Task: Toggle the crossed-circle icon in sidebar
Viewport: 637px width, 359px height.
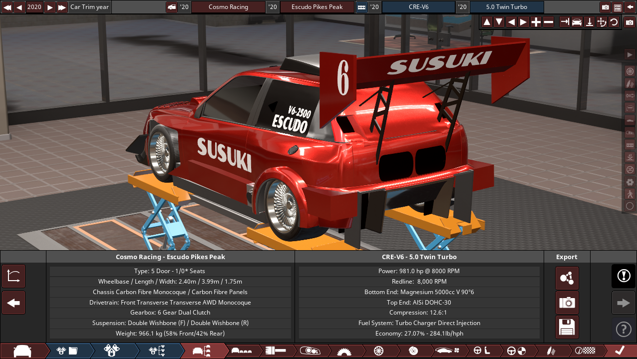Action: tap(630, 169)
